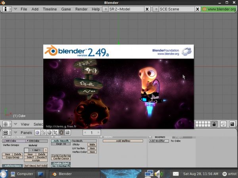Click the network connections tray icon
The width and height of the screenshot is (238, 178).
[149, 174]
